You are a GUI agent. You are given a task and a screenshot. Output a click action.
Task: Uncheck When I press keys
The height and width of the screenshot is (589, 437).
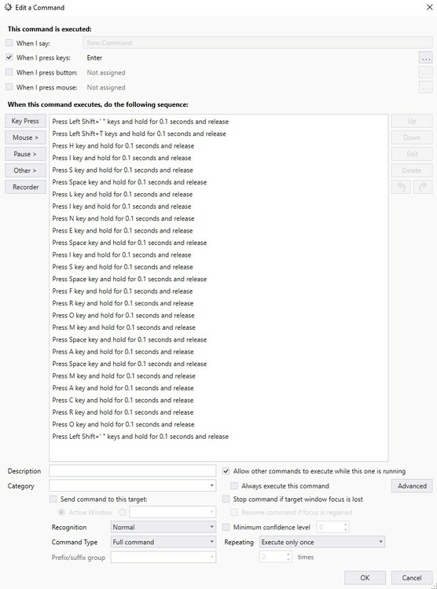tap(9, 57)
